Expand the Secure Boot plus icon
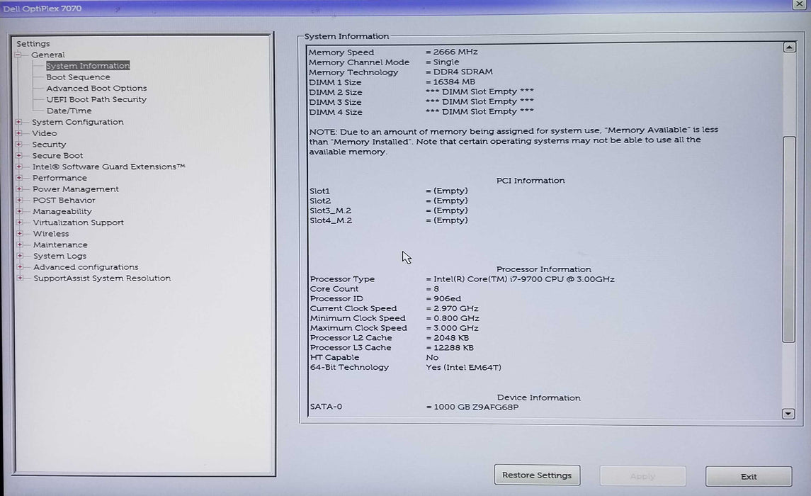Image resolution: width=811 pixels, height=496 pixels. [18, 155]
